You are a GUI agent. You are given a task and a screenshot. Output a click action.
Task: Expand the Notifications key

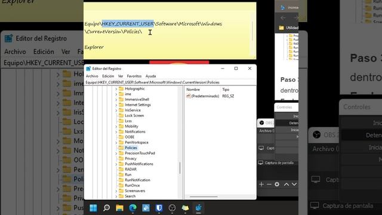[x=116, y=131]
